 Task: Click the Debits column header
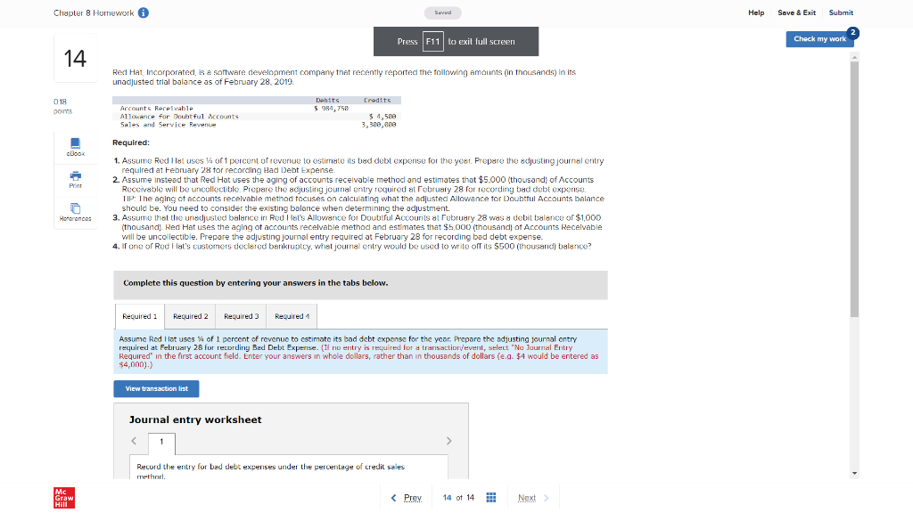tap(327, 100)
